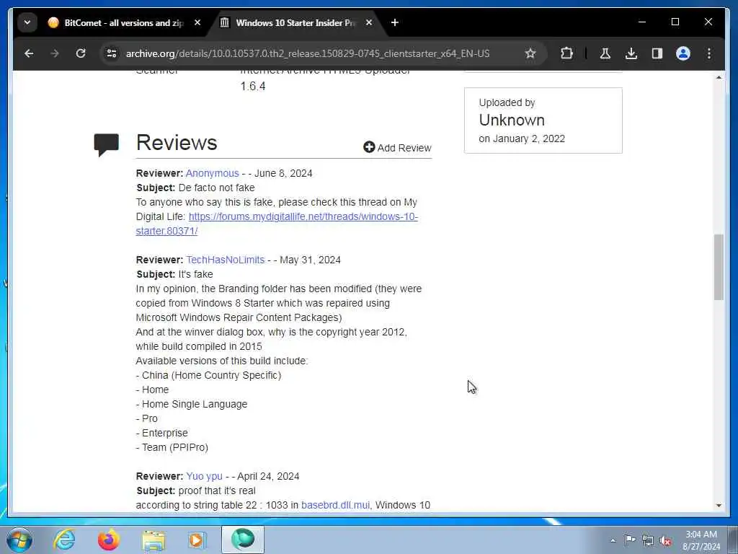Select the '- Enterprise' list line
The height and width of the screenshot is (554, 738).
click(162, 433)
